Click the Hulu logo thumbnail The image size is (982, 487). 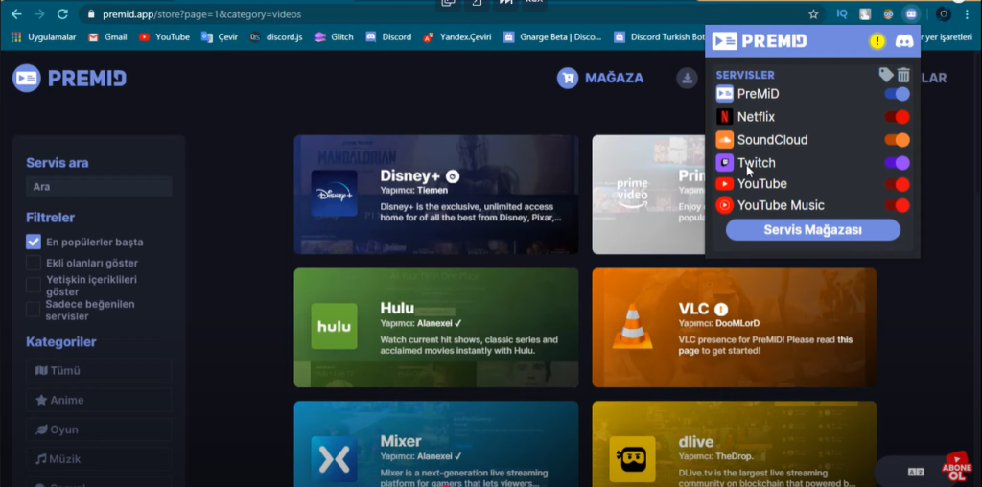pyautogui.click(x=335, y=326)
